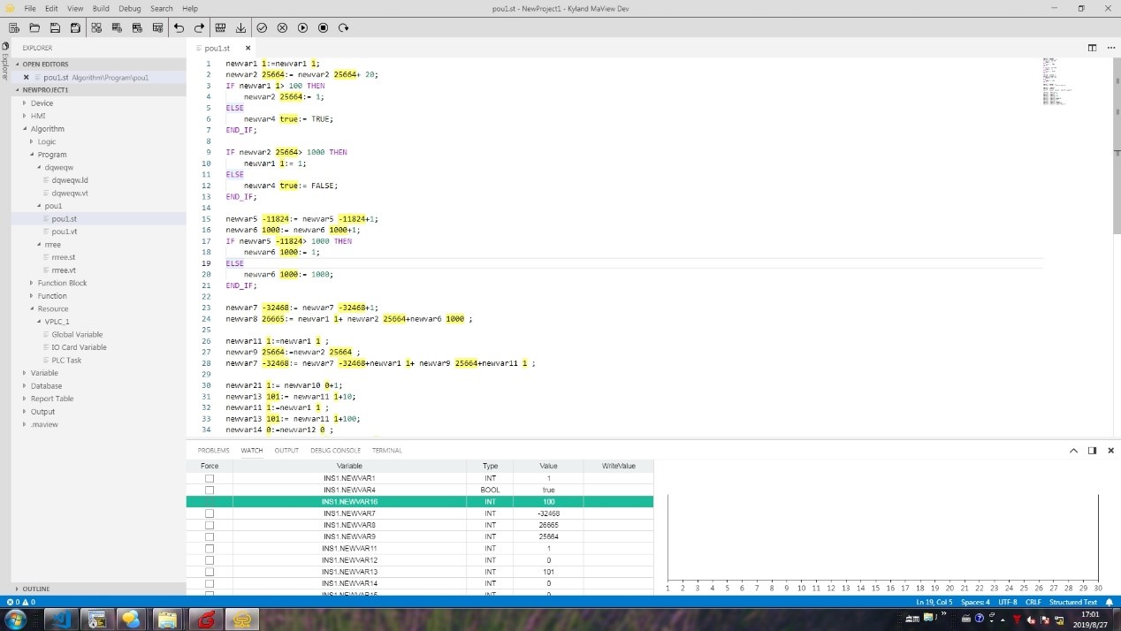This screenshot has width=1121, height=631.
Task: Click the split editor icon
Action: (1092, 48)
